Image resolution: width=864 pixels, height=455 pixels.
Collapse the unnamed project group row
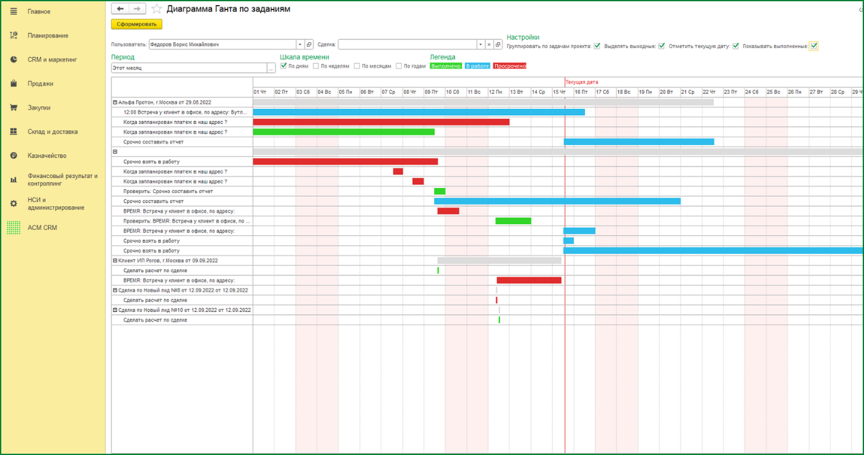tap(115, 152)
